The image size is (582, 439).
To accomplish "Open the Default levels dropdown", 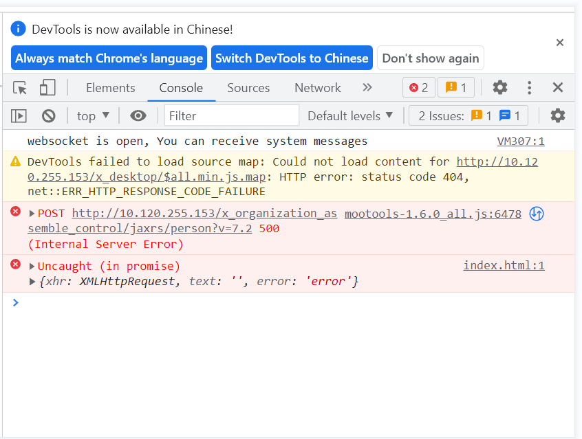I will click(x=350, y=116).
